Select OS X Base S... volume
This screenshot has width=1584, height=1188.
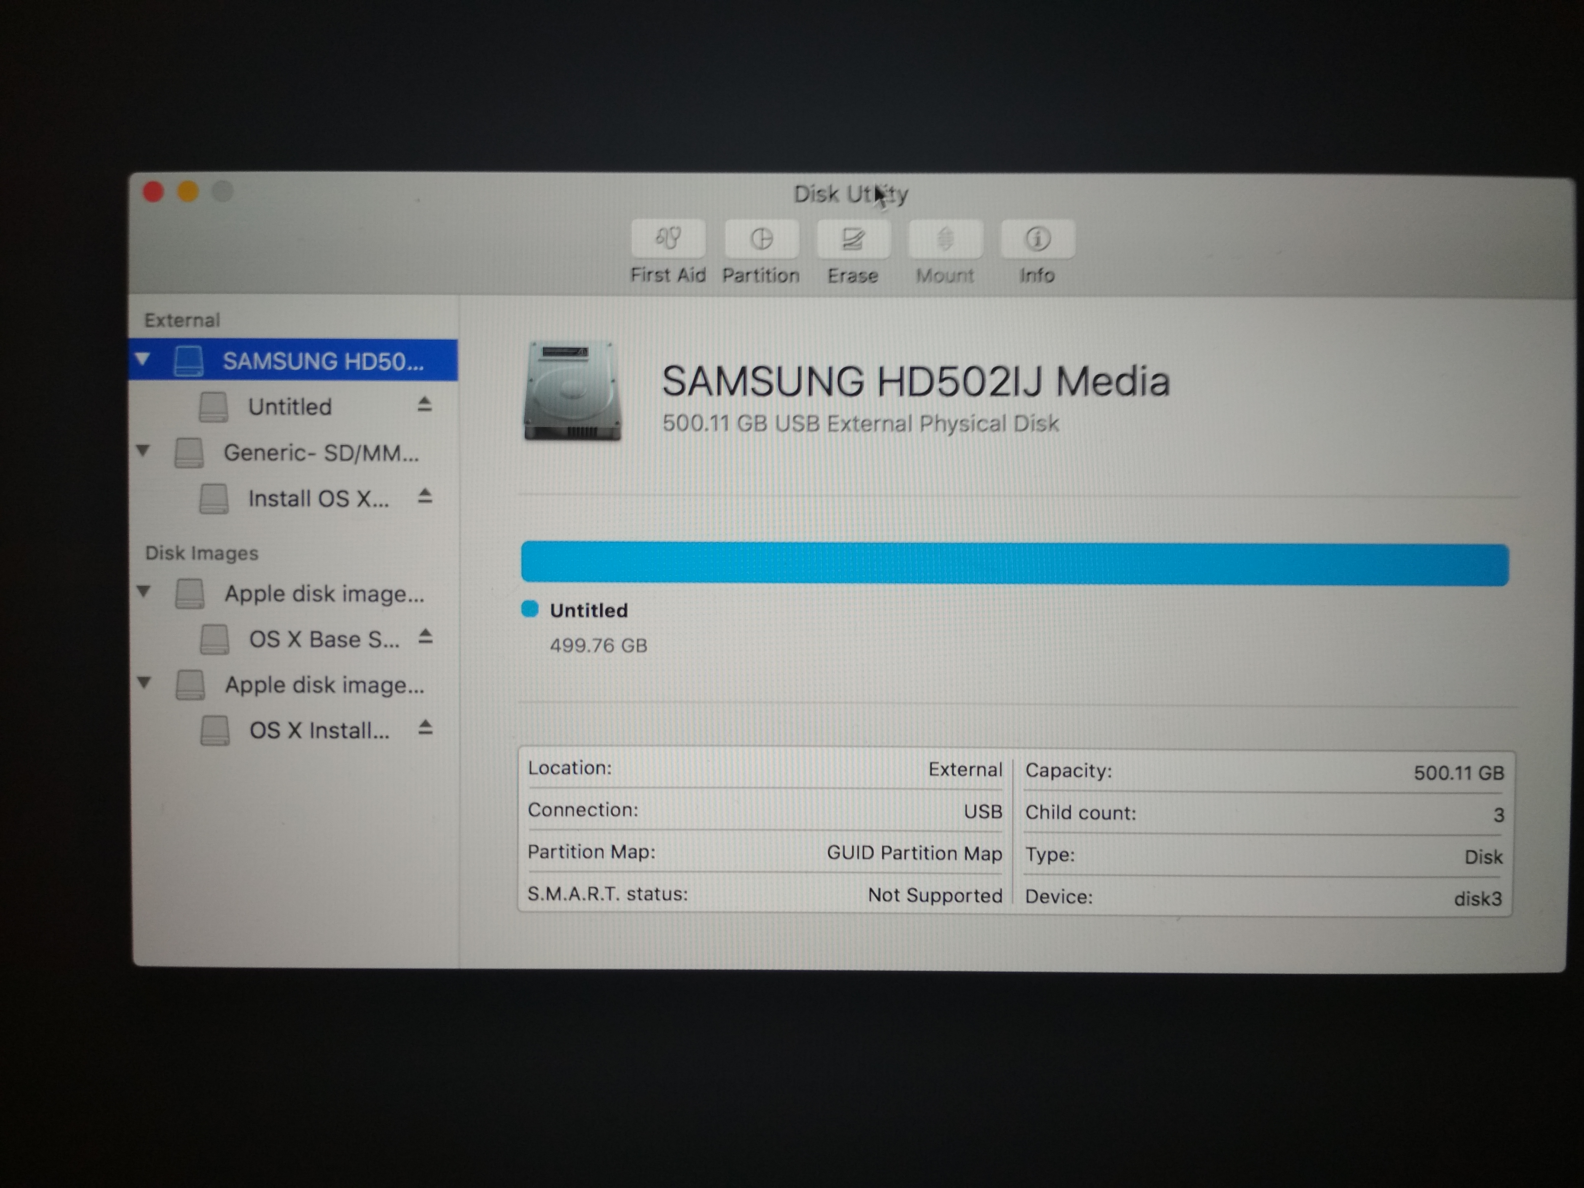click(x=324, y=639)
